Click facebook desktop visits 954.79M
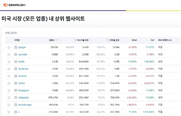Image resolution: width=181 pixels, height=116 pixels. tap(84, 69)
